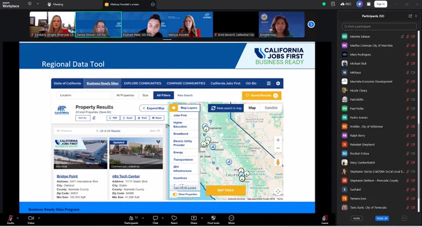Open the React emoji icon
Viewport: 422px width, 227px height.
[174, 218]
